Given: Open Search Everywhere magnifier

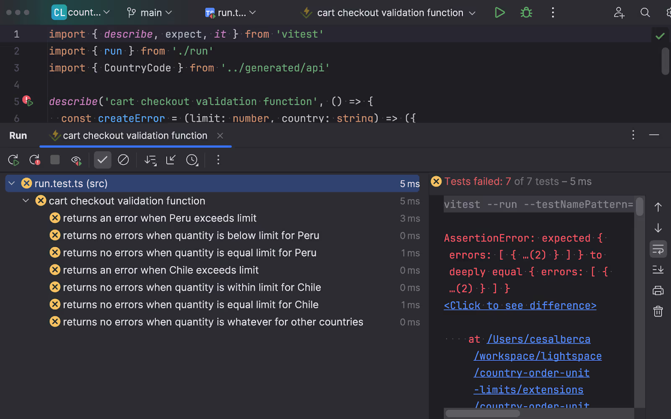Looking at the screenshot, I should [x=645, y=13].
